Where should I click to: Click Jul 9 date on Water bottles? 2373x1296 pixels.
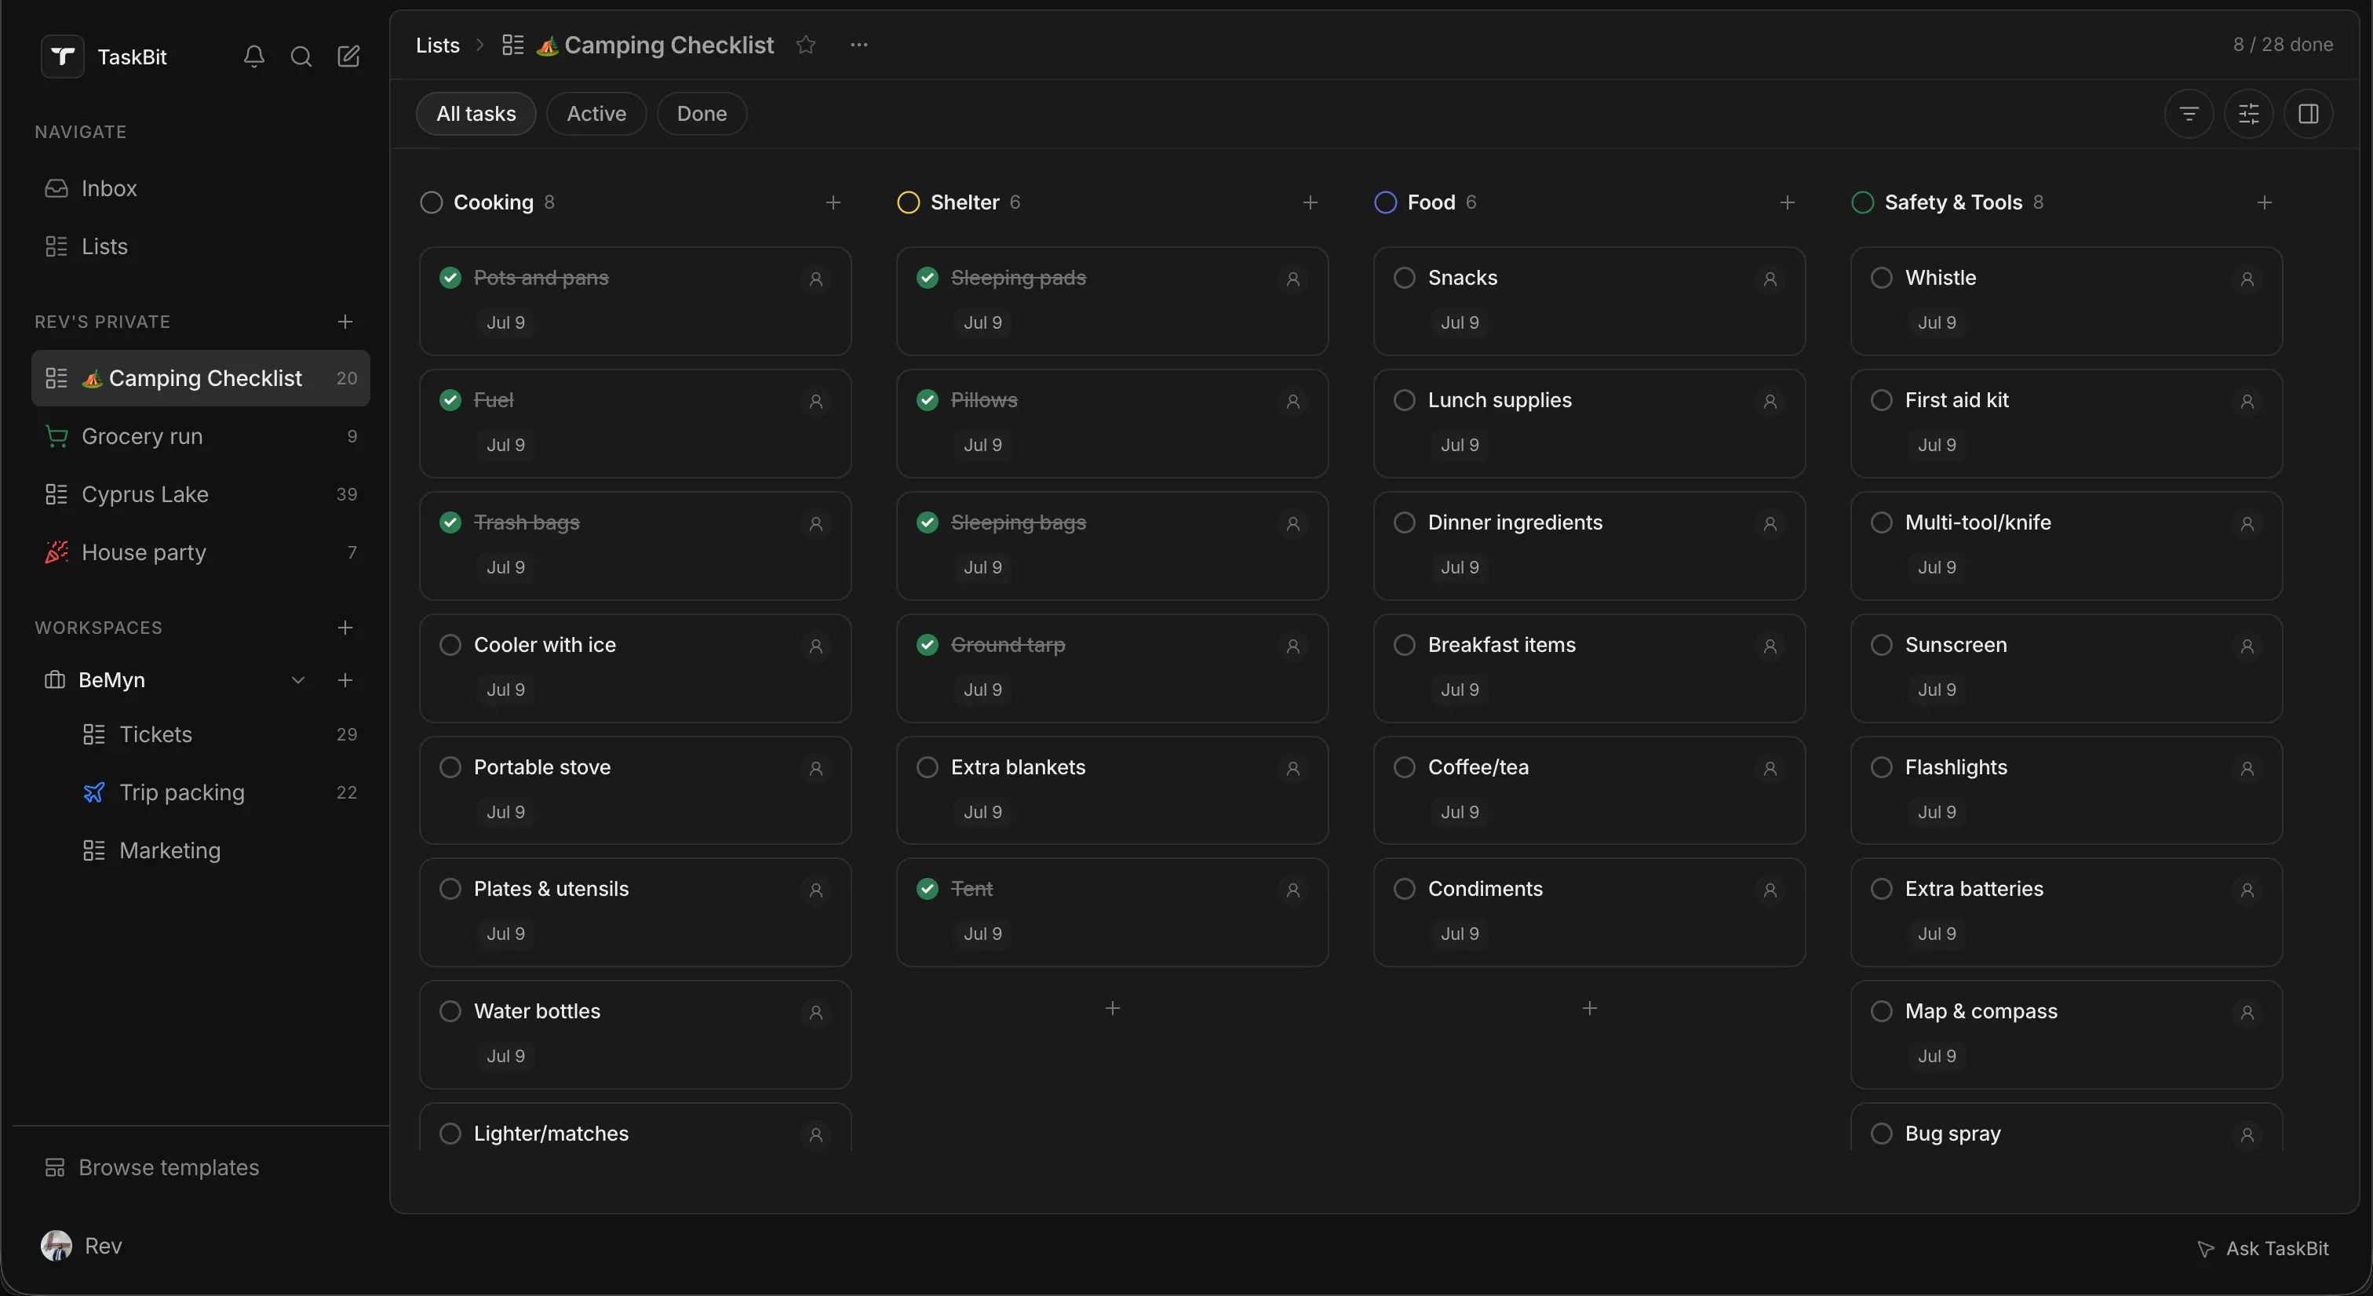(x=505, y=1057)
